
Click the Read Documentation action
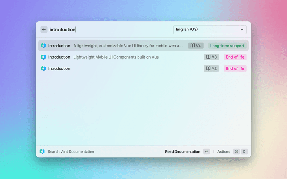pyautogui.click(x=183, y=152)
